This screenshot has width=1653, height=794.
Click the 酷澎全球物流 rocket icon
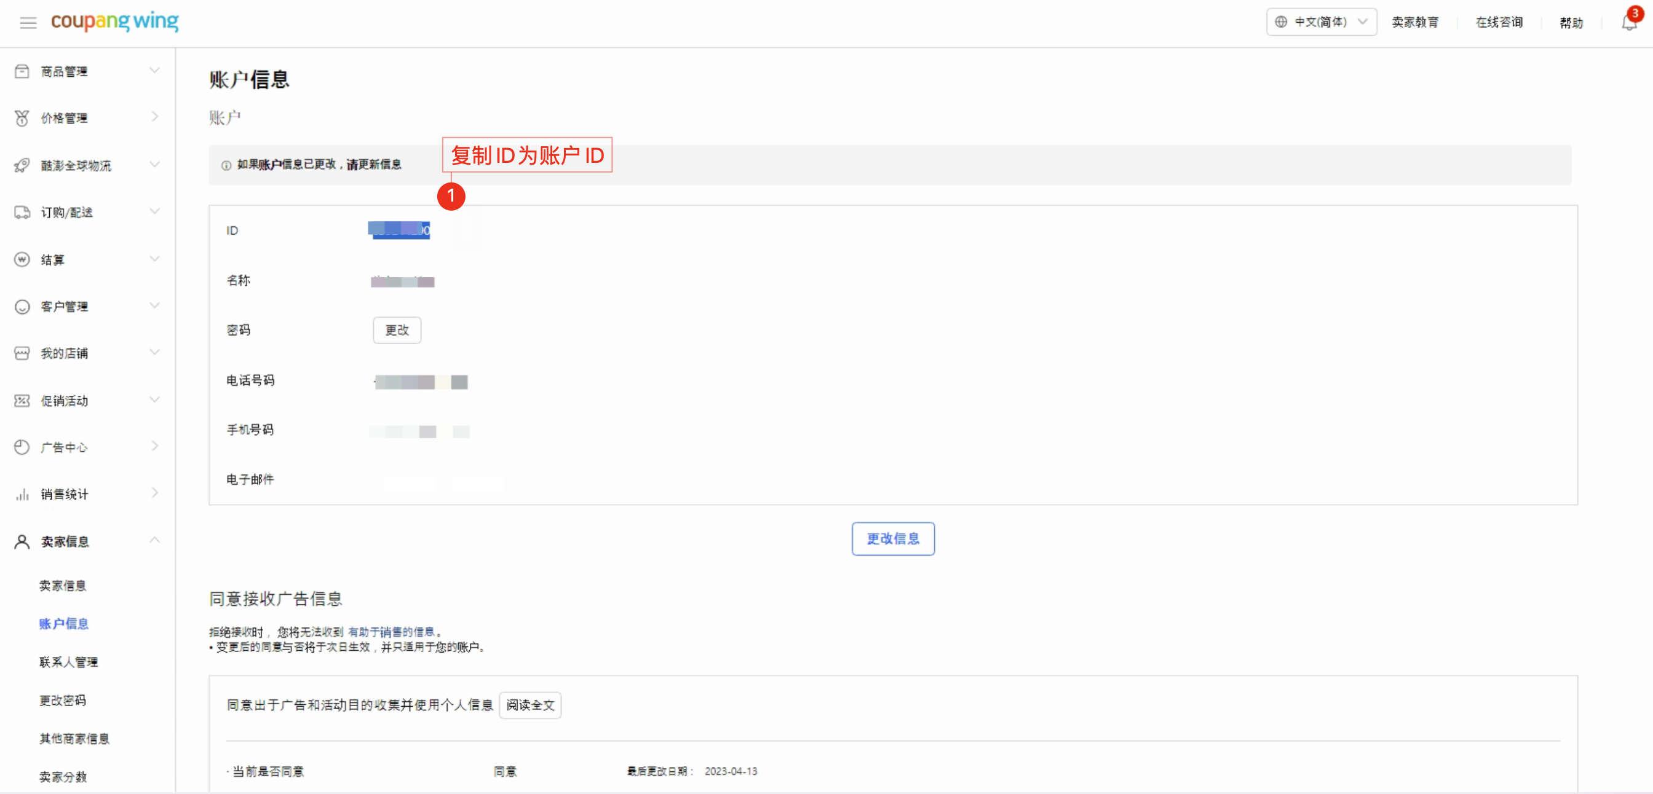click(22, 165)
